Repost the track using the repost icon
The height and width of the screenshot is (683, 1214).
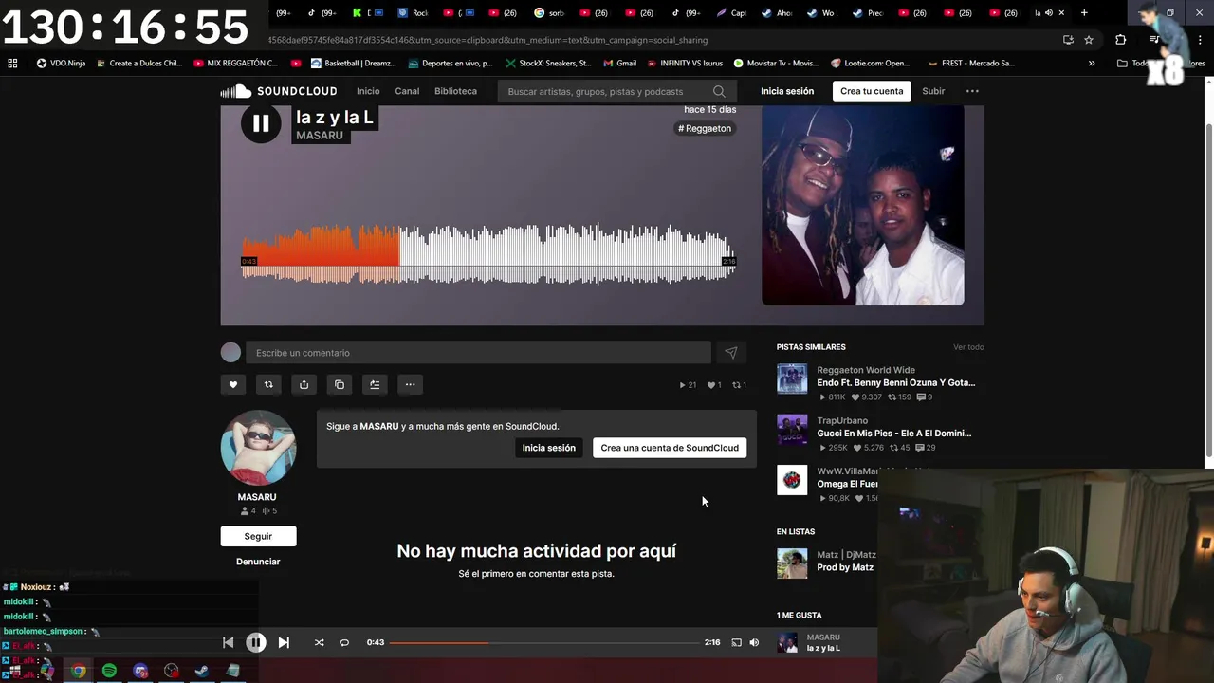point(268,384)
